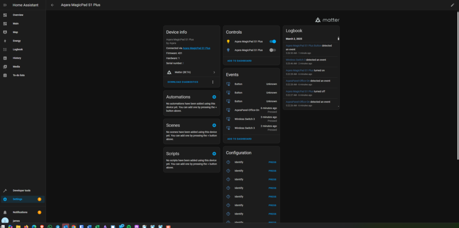Click the yellow lightbulb icon in Controls

[x=228, y=41]
